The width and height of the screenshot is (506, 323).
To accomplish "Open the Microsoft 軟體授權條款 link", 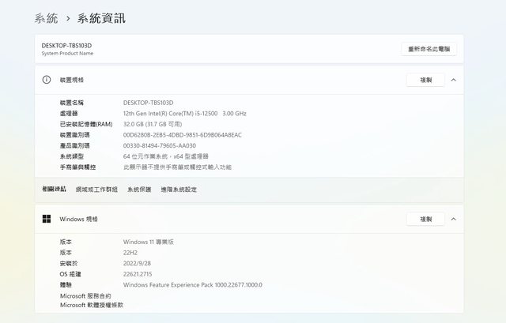I will coord(92,305).
